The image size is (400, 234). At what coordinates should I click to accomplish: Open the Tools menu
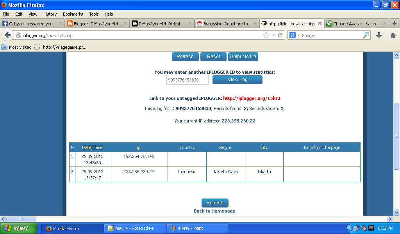point(94,14)
